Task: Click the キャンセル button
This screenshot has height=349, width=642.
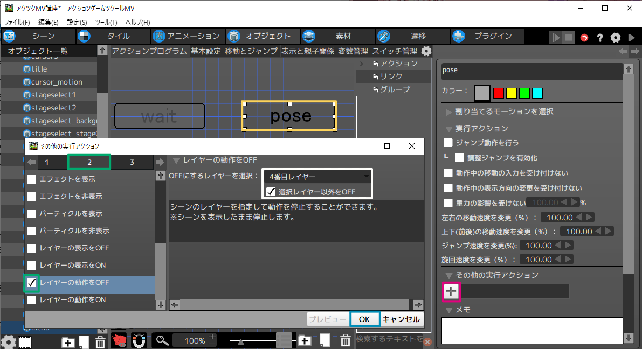Action: pos(401,319)
